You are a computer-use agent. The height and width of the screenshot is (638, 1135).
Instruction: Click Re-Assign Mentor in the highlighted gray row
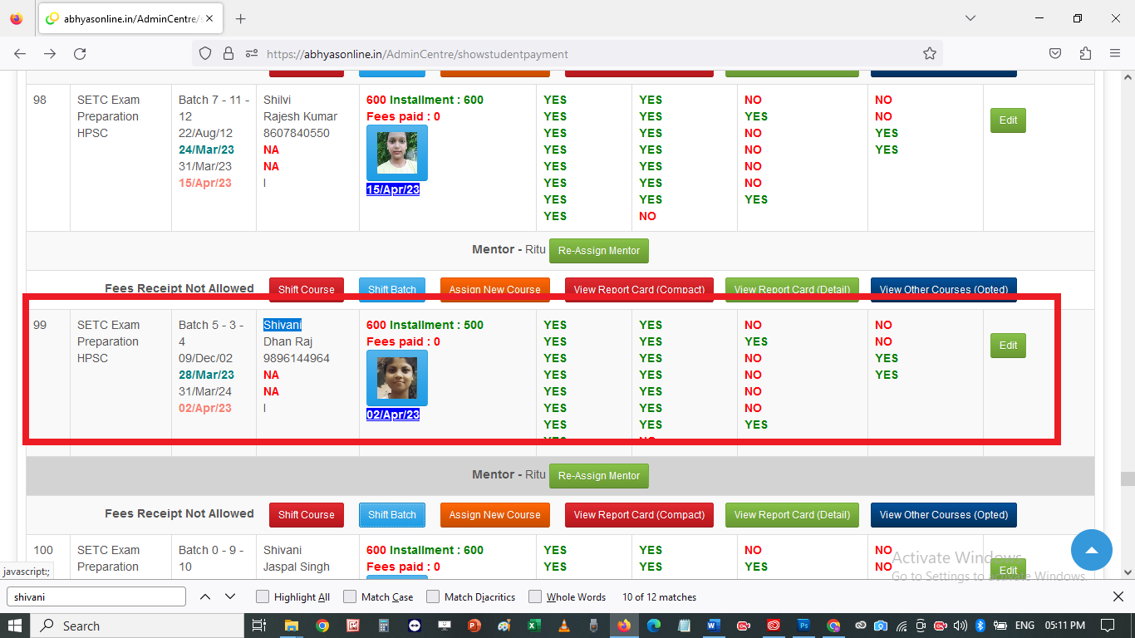598,476
